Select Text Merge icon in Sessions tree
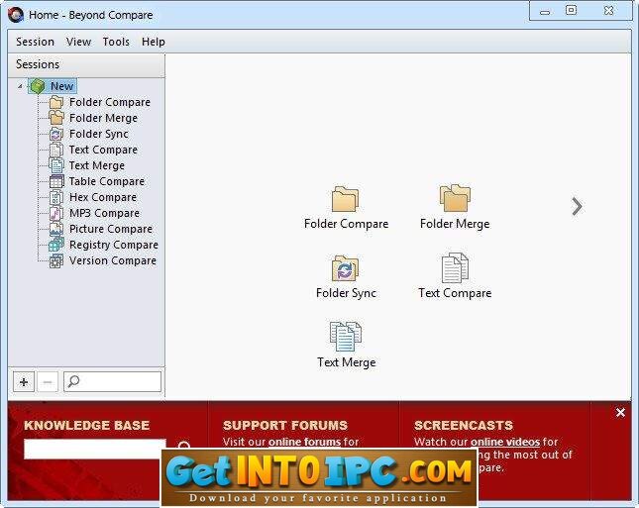The width and height of the screenshot is (639, 508). point(56,165)
